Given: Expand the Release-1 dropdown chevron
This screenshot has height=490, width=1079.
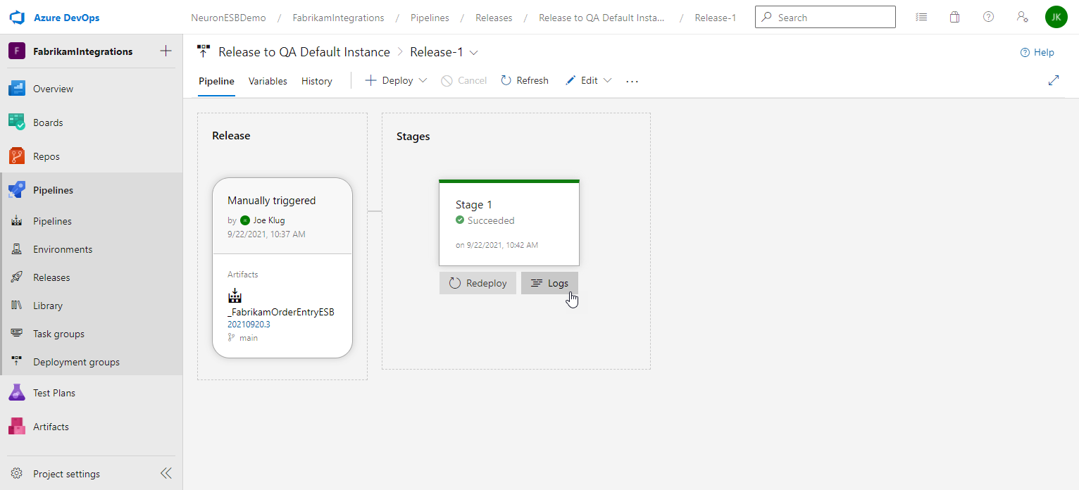Looking at the screenshot, I should point(474,52).
